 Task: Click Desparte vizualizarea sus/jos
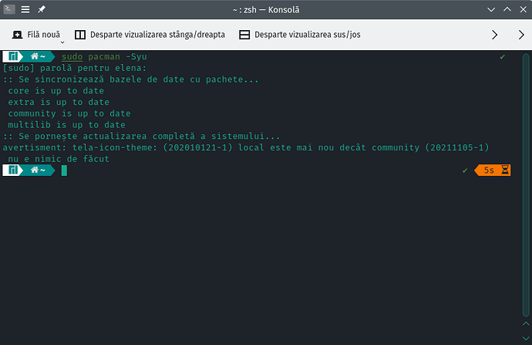click(x=300, y=35)
